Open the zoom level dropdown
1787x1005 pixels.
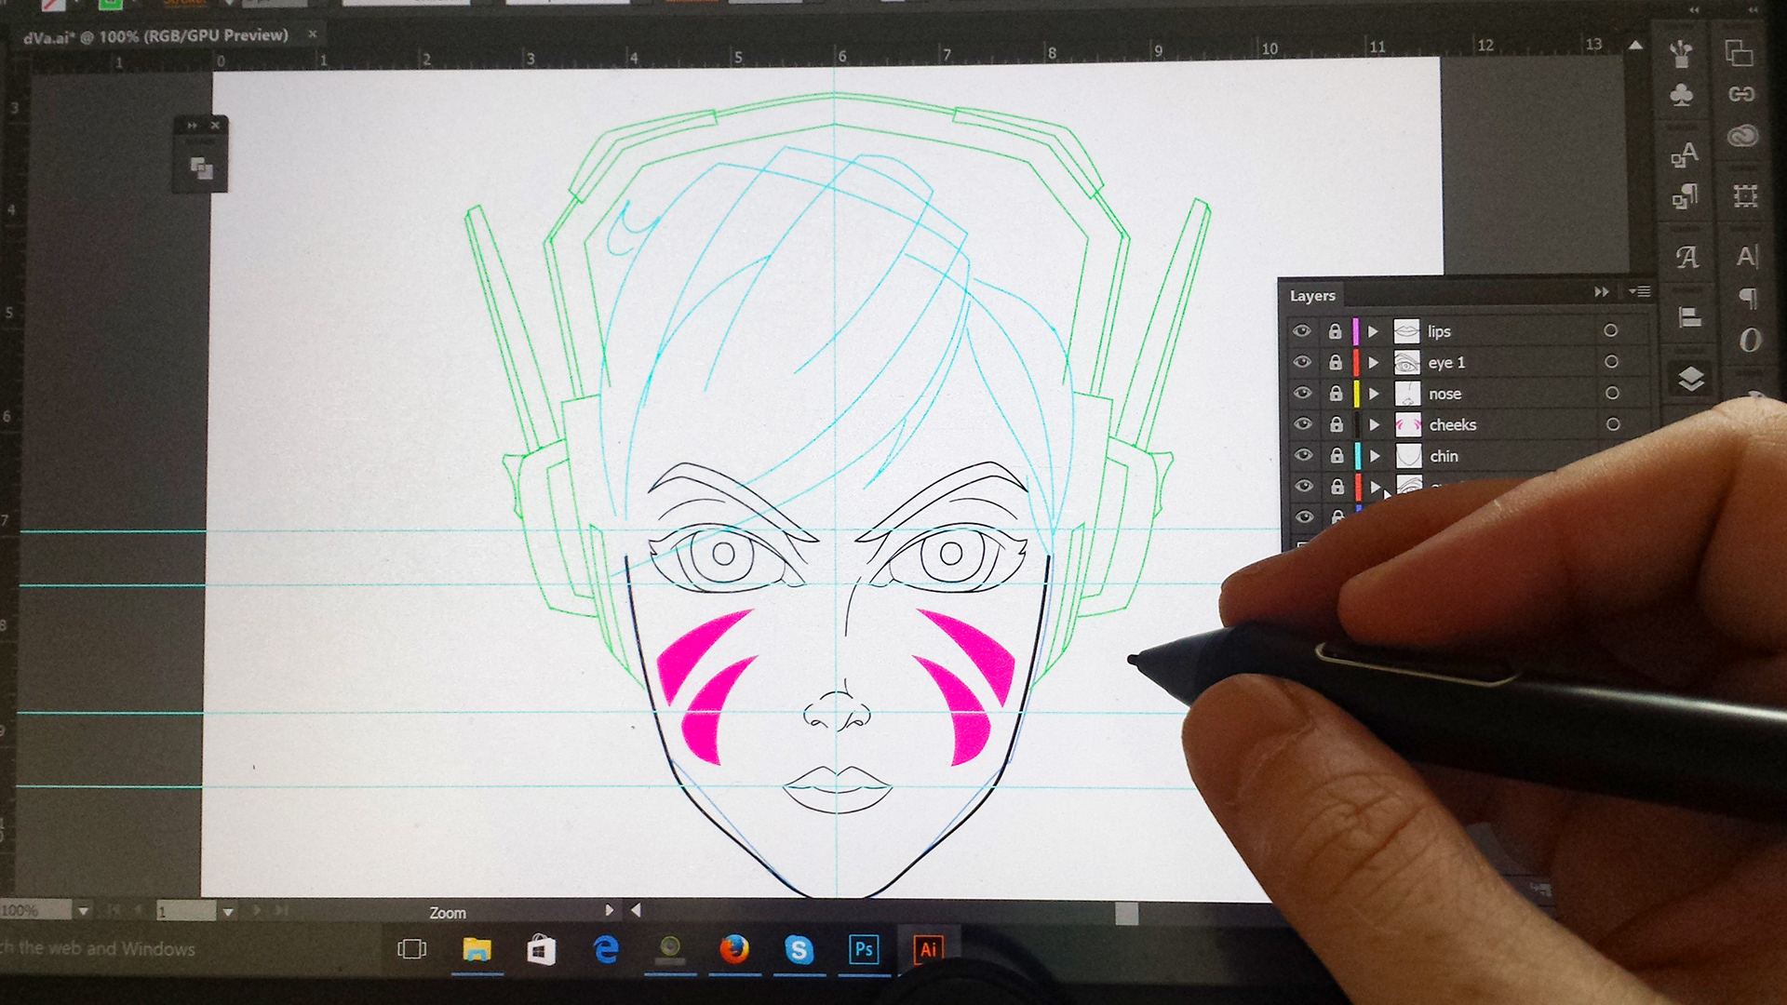[83, 911]
